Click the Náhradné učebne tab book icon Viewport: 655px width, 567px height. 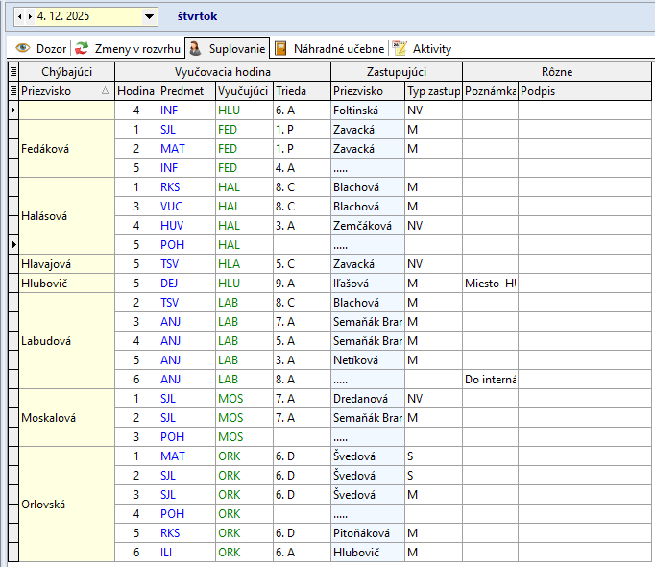point(280,48)
